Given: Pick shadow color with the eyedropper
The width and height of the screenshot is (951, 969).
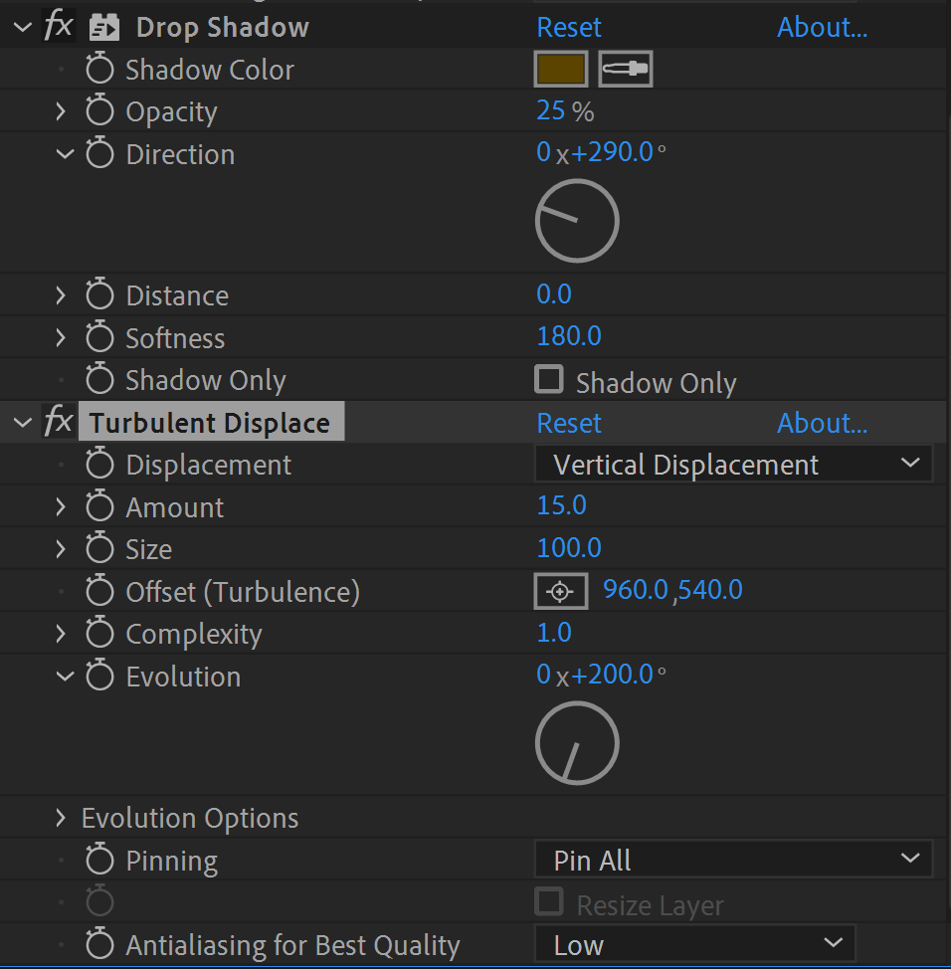Looking at the screenshot, I should [626, 69].
